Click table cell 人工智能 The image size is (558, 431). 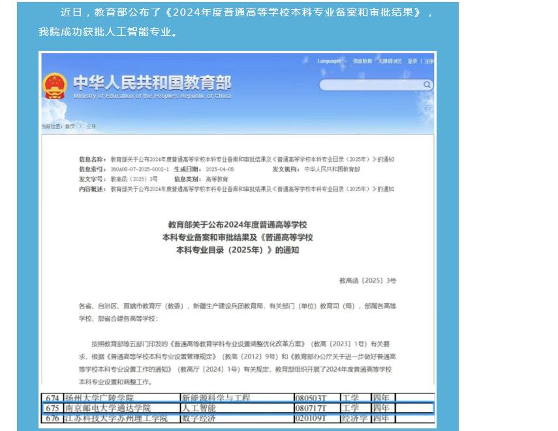198,408
